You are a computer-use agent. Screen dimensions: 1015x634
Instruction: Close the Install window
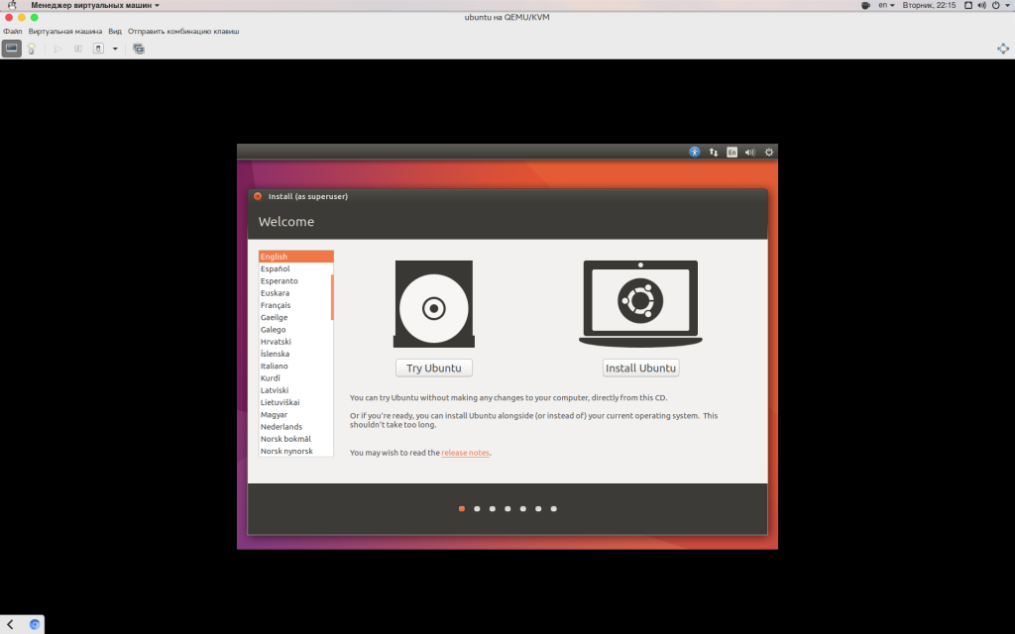tap(258, 196)
